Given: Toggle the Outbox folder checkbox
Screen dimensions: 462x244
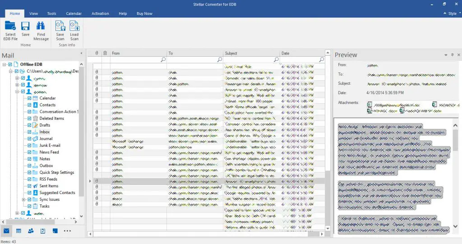Looking at the screenshot, I should (29, 166).
